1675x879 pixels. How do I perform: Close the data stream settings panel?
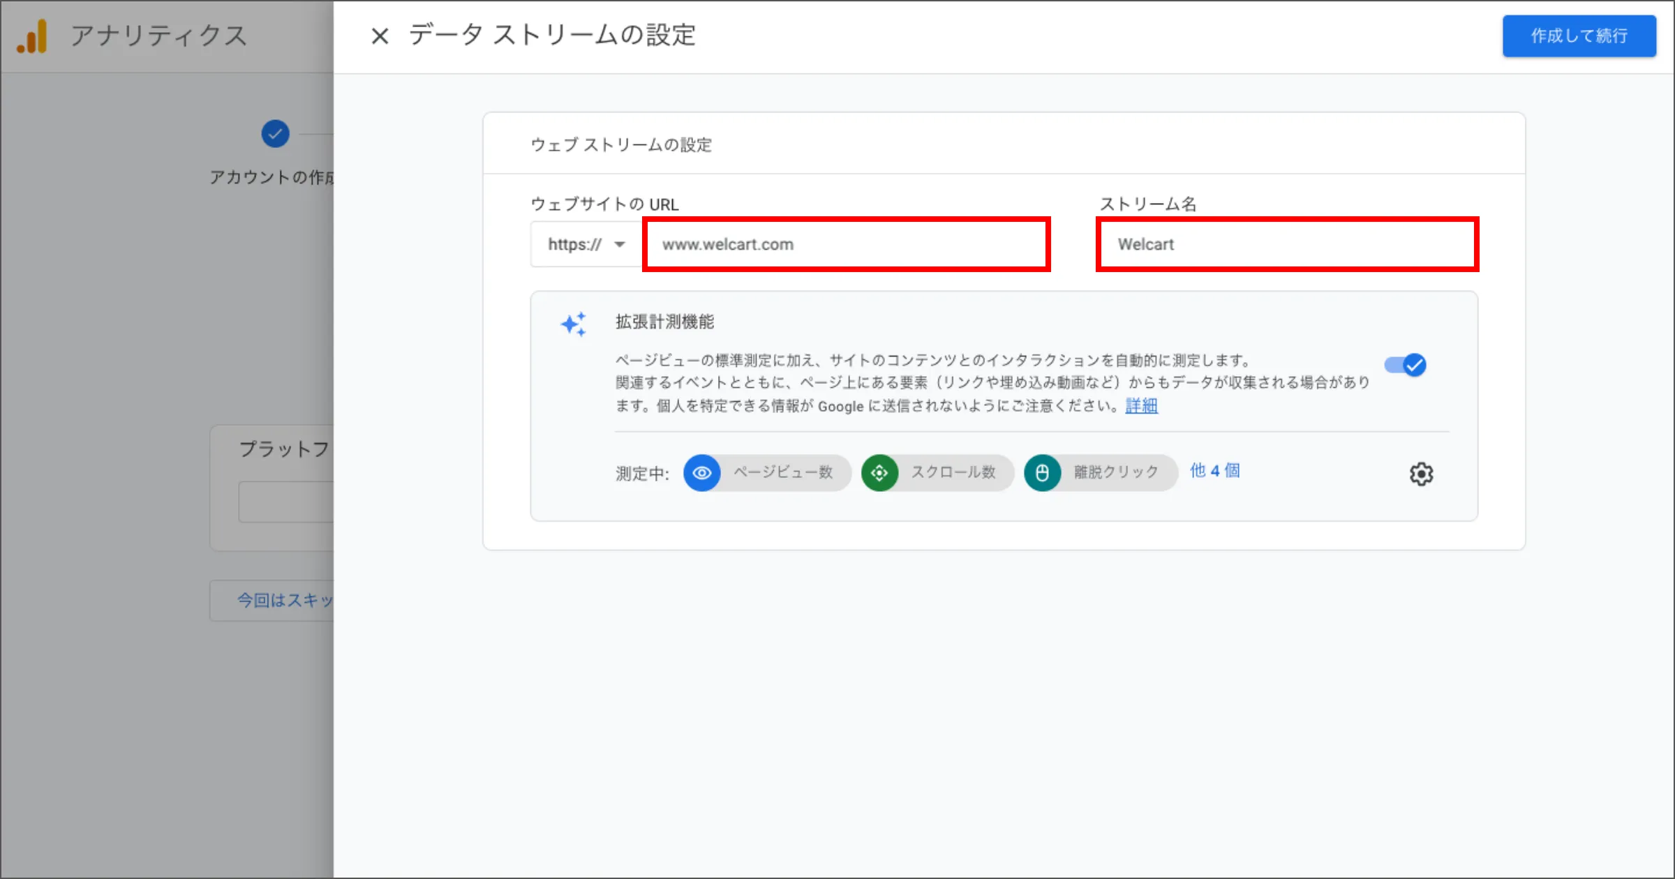tap(380, 36)
